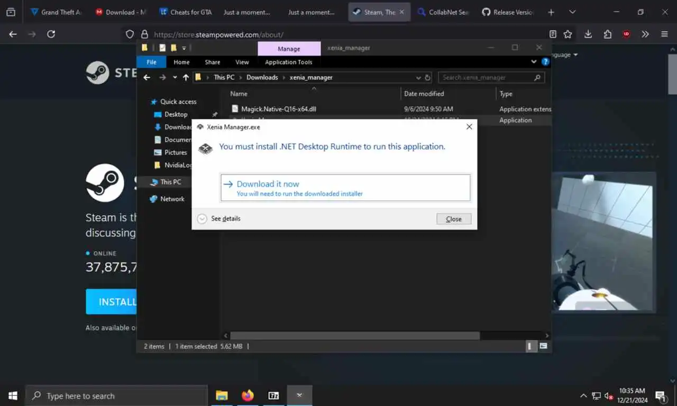Image resolution: width=677 pixels, height=406 pixels.
Task: Expand See details in the dialog
Action: tap(218, 218)
